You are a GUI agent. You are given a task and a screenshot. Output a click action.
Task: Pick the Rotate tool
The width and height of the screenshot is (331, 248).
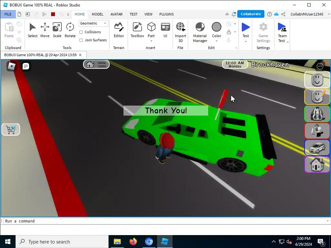70,30
